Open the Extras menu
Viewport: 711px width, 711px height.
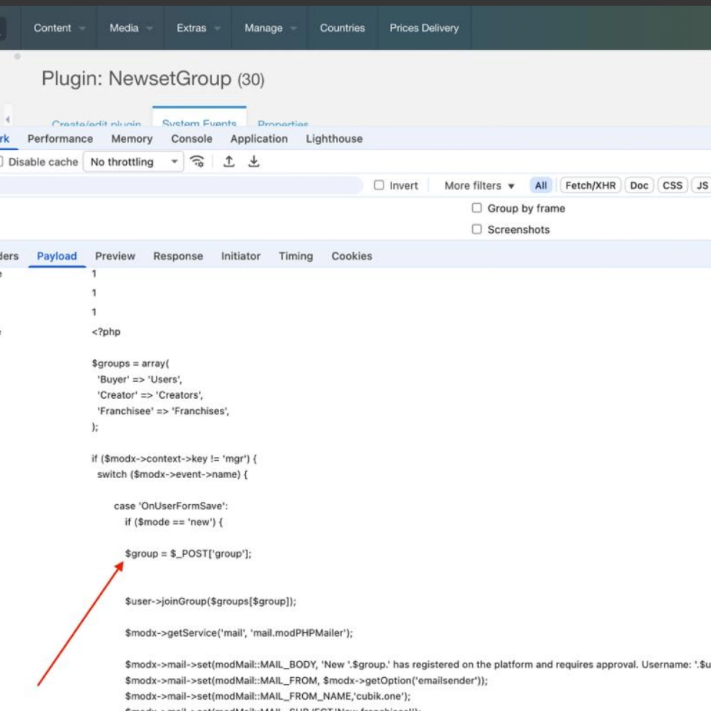[198, 28]
